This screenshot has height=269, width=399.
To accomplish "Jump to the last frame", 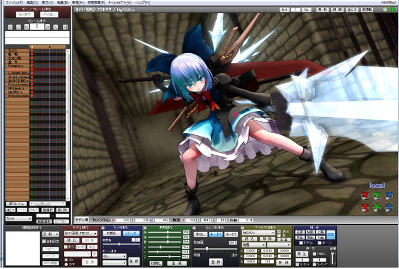I will pos(65,27).
